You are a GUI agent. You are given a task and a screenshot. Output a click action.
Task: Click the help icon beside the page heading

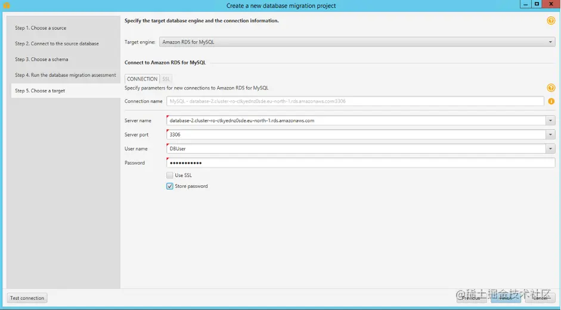point(551,20)
